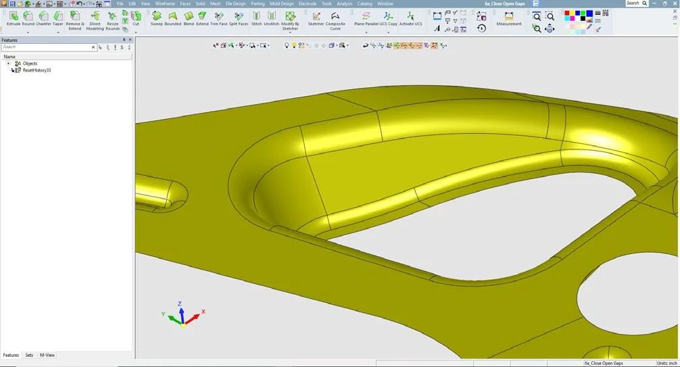Click the Features search input field
This screenshot has width=680, height=367.
click(x=47, y=47)
